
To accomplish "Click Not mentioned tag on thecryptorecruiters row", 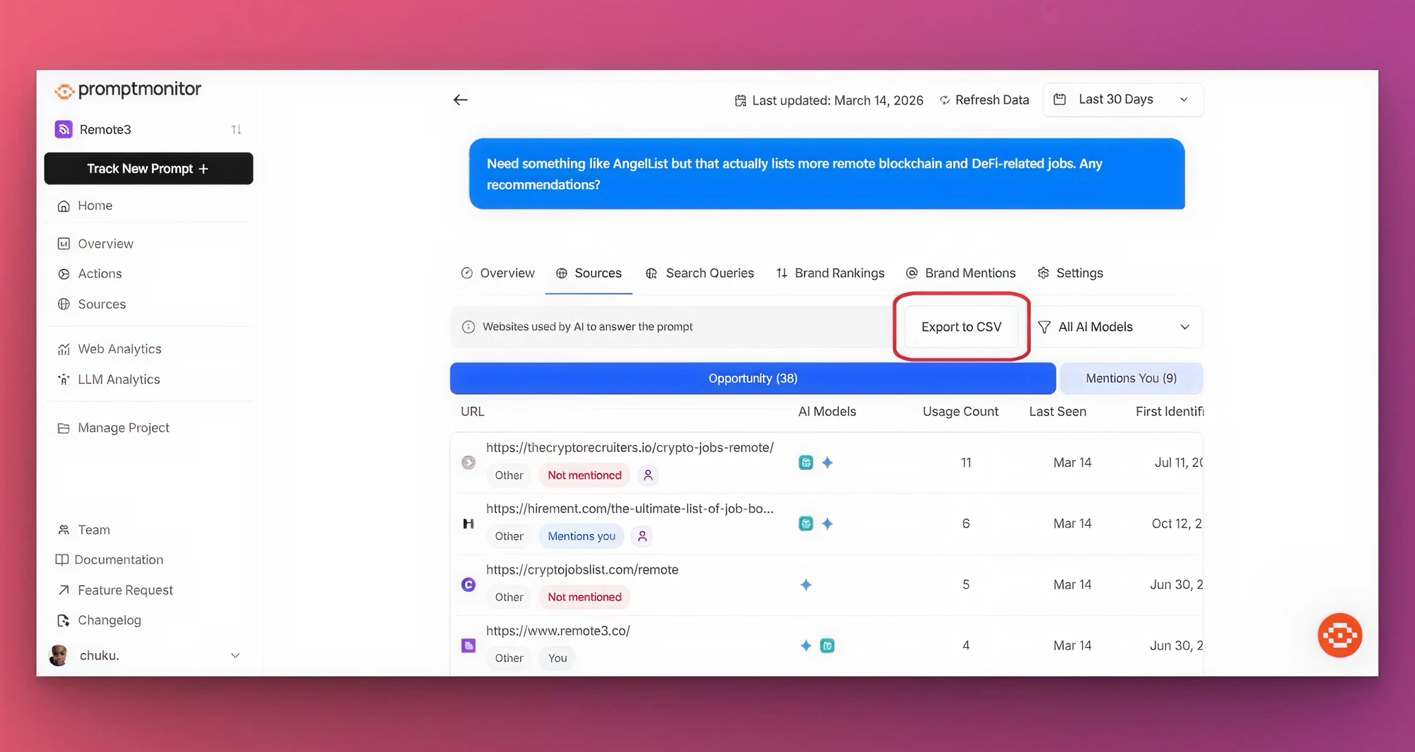I will pos(584,475).
